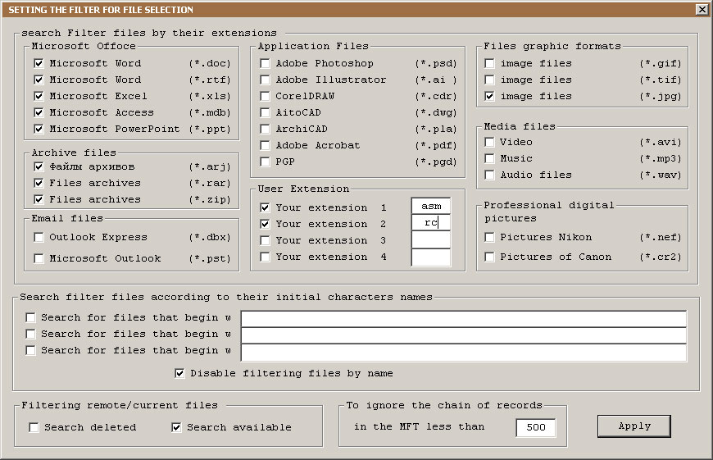
Task: Toggle Your extension 3 checkbox
Action: click(265, 240)
